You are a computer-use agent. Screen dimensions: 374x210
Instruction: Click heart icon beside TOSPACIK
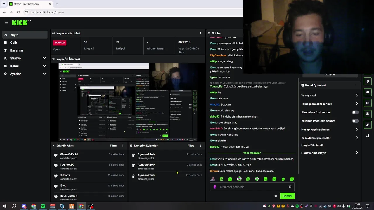click(56, 166)
